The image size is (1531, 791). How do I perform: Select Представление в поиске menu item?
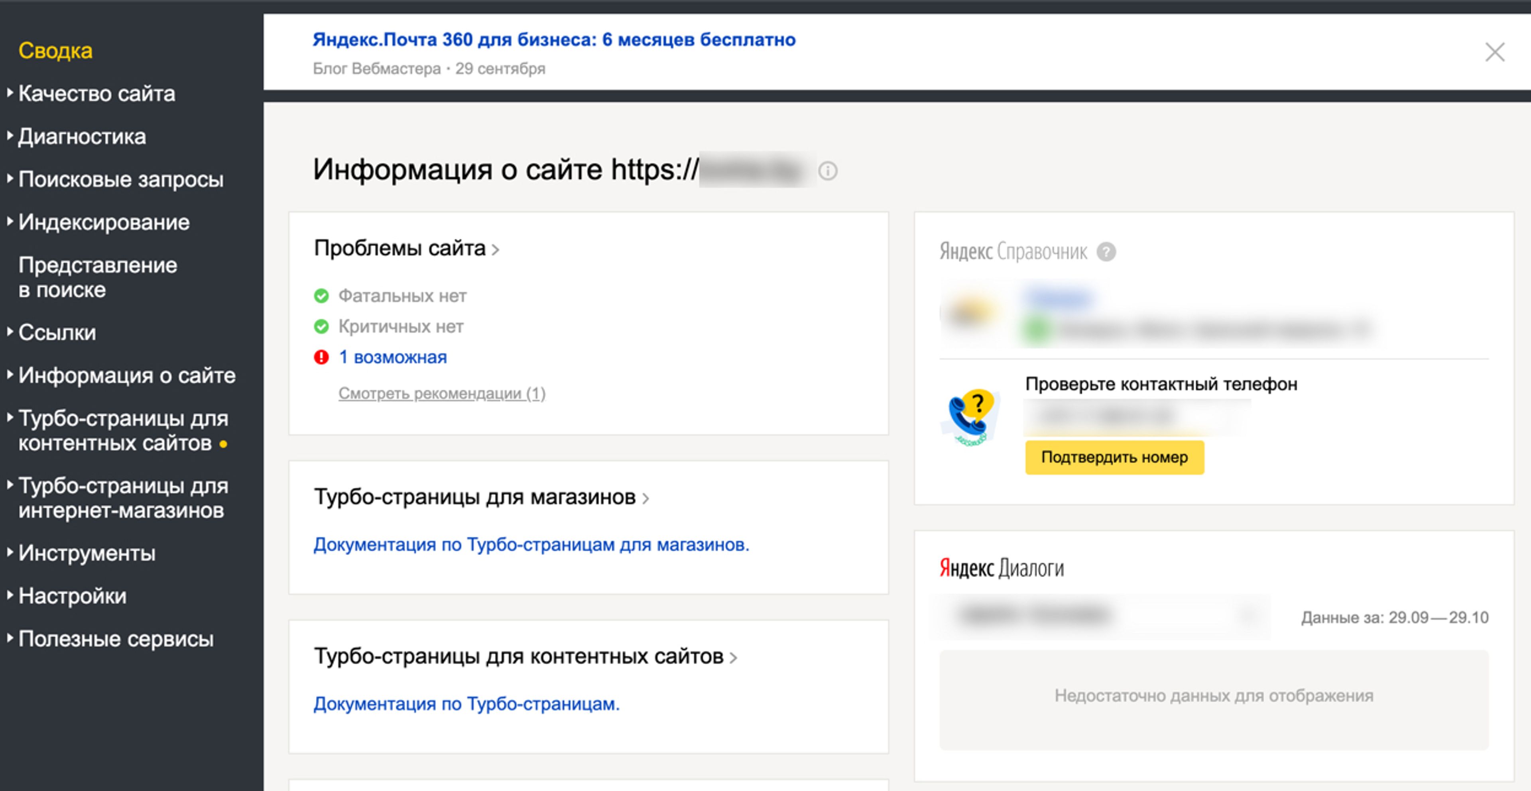pos(97,277)
